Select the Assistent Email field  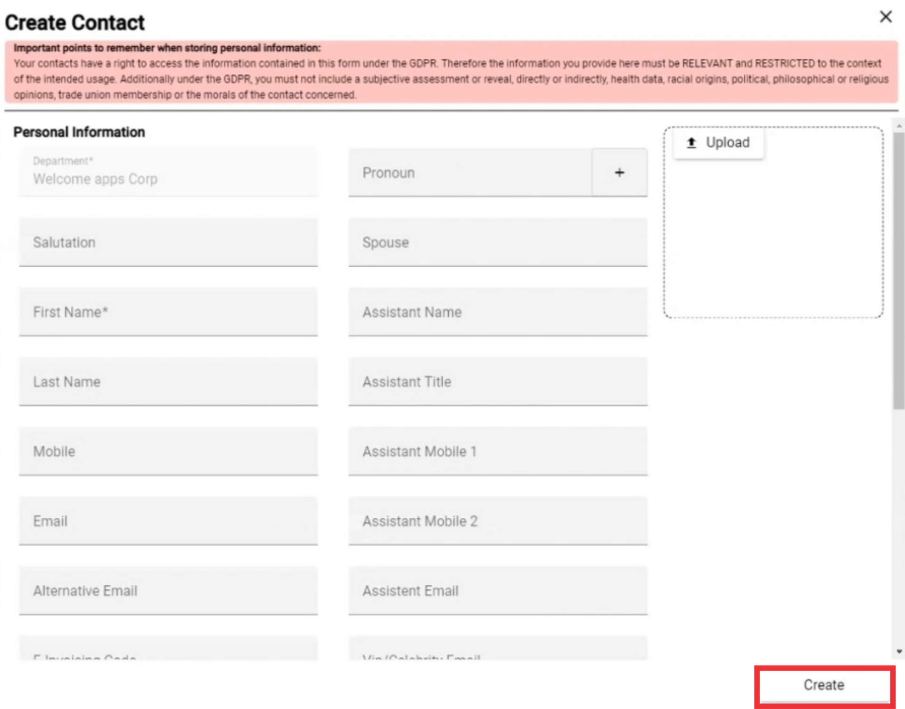pyautogui.click(x=498, y=591)
